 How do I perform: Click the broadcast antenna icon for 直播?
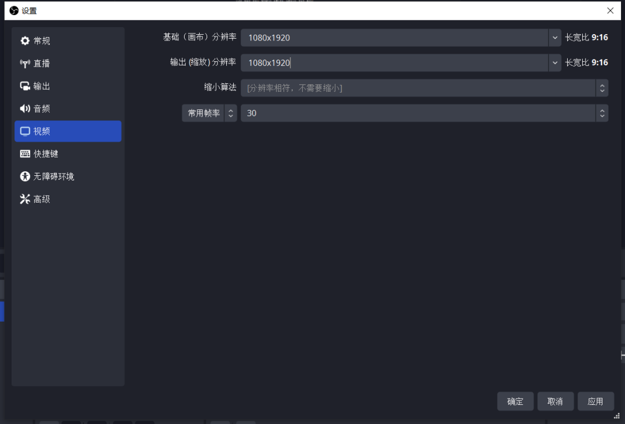[x=25, y=64]
